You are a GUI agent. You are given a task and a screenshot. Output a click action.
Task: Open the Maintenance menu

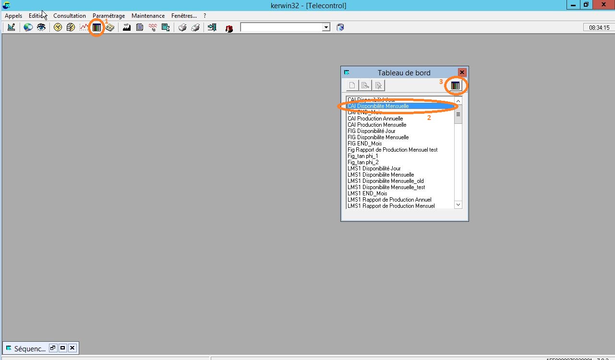pos(148,16)
